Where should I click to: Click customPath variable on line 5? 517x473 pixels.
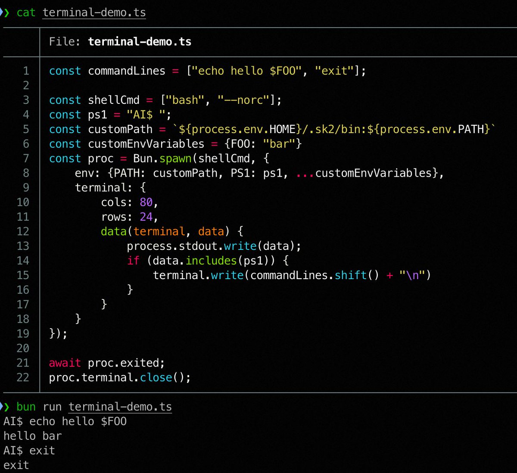120,129
